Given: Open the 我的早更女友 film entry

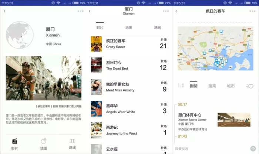Looking at the screenshot, I should click(129, 87).
